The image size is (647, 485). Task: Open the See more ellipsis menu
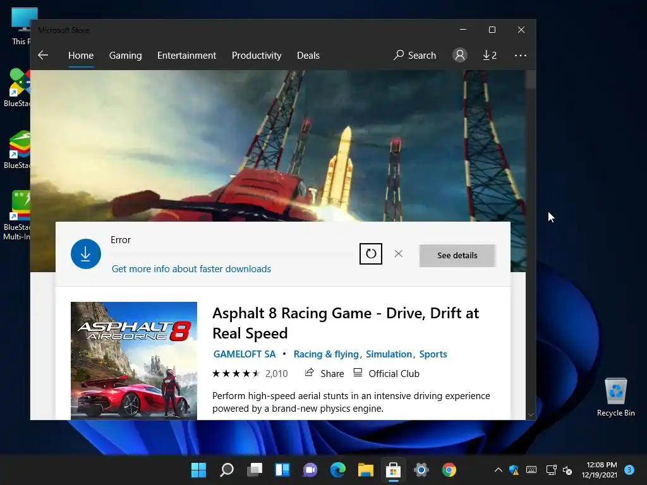point(521,56)
